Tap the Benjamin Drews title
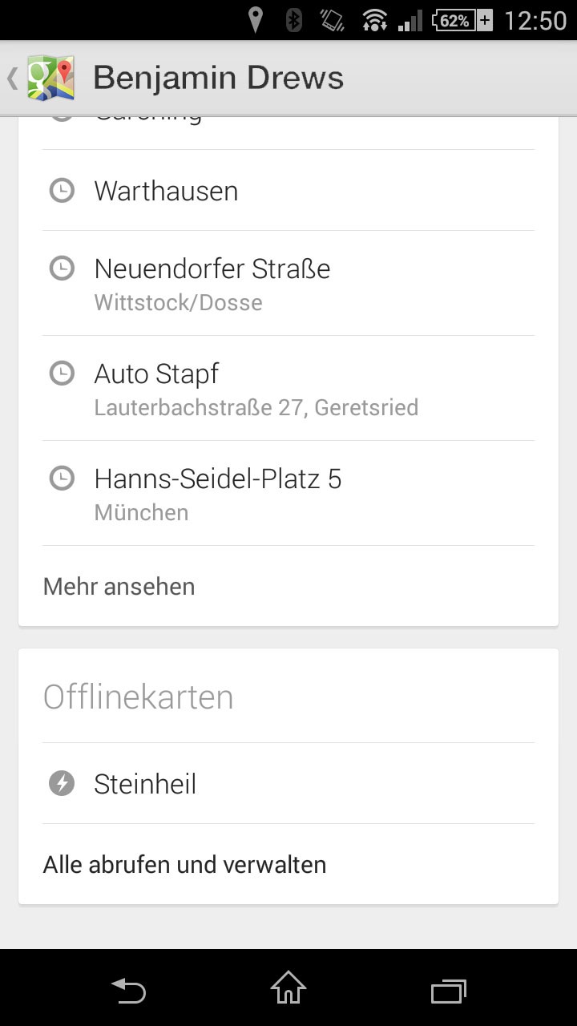Image resolution: width=577 pixels, height=1026 pixels. (x=218, y=79)
